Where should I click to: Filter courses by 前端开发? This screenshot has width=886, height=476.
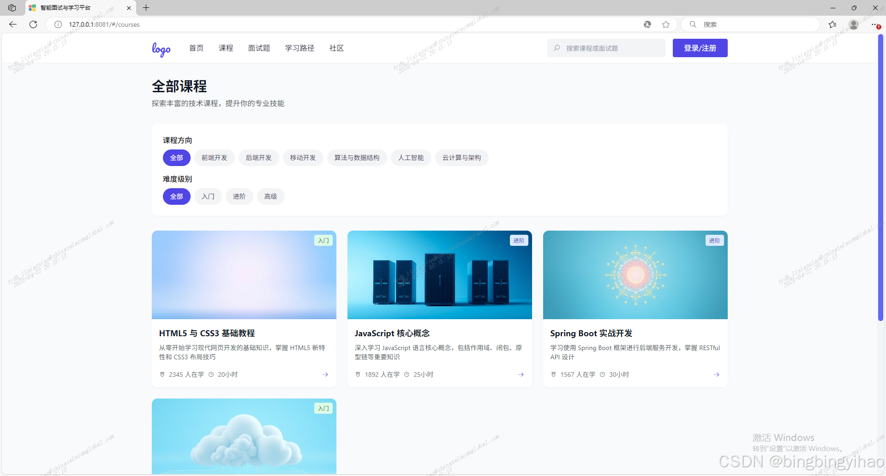[214, 158]
